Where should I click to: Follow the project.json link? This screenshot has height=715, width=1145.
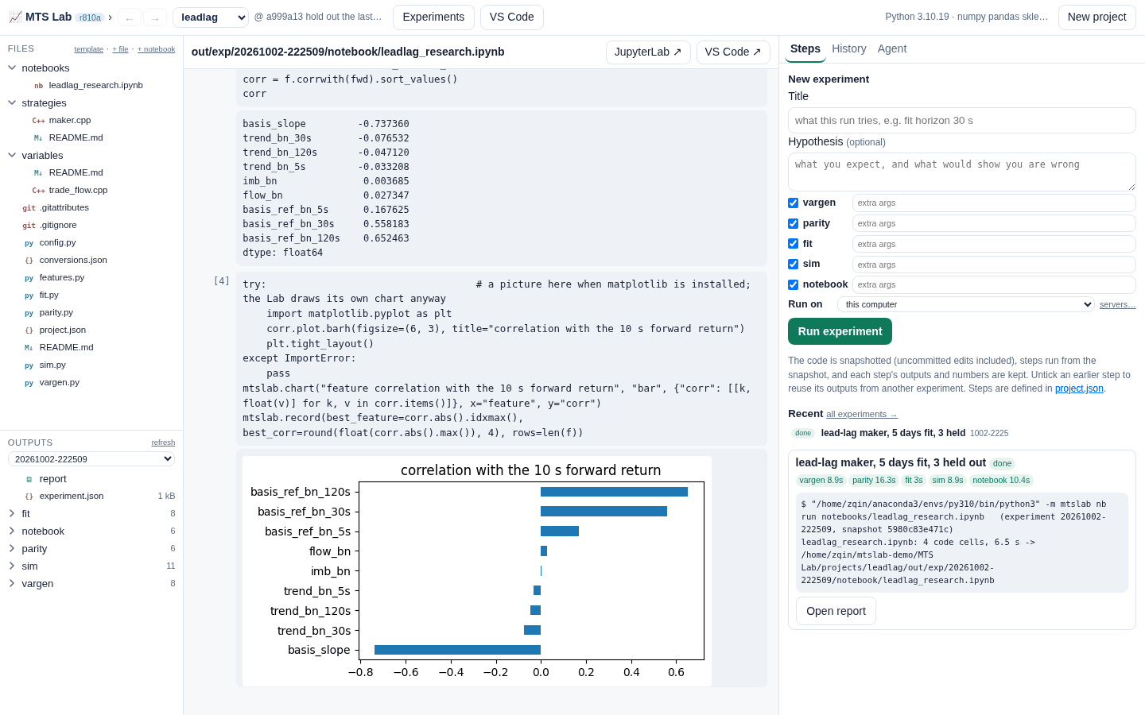click(1079, 388)
